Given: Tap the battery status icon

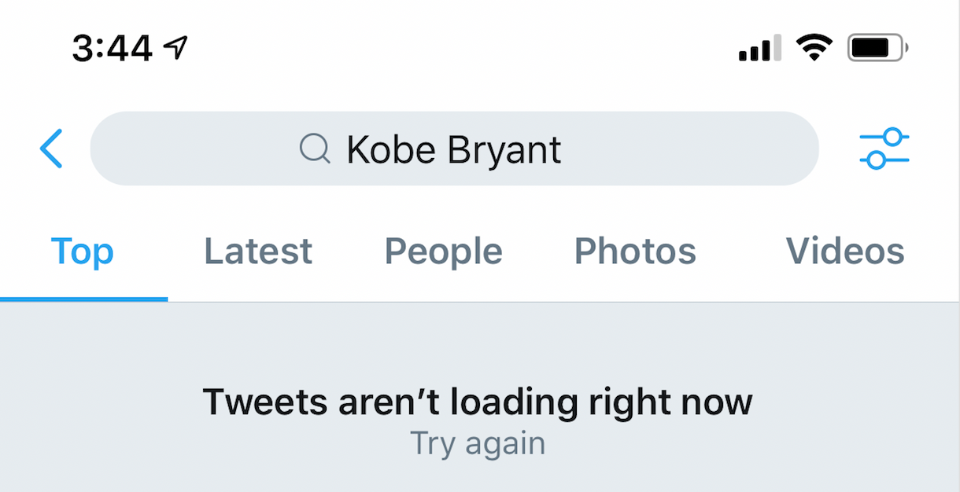Looking at the screenshot, I should 877,49.
